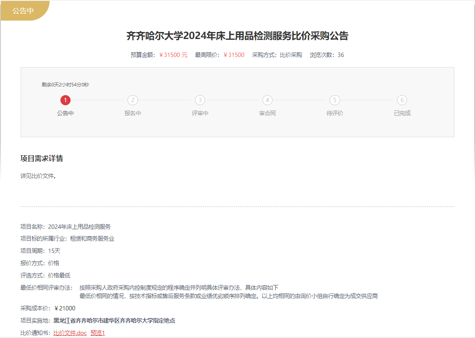The image size is (475, 338).
Task: Click the 评审中 step label
Action: [x=200, y=113]
